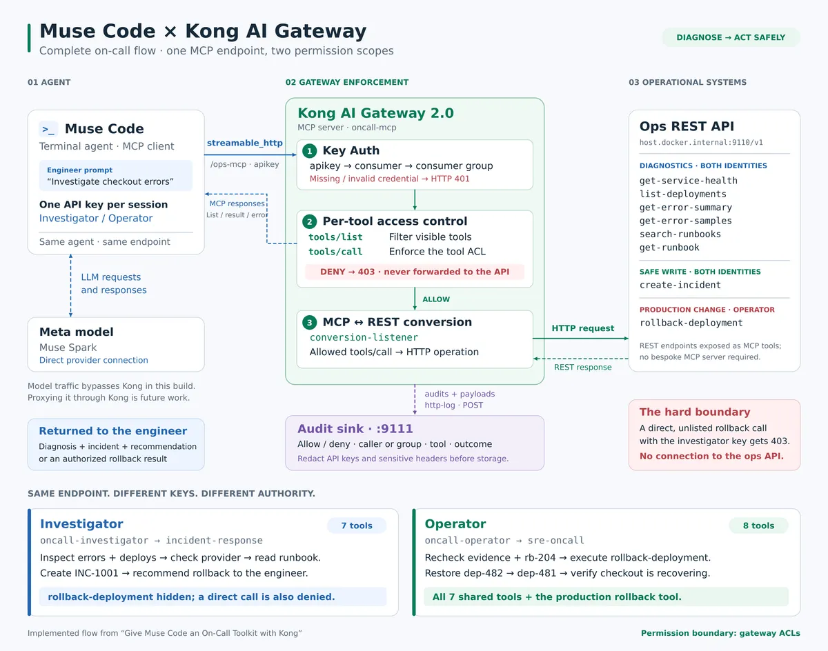
Task: Click the 'Muse Code × Kong AI Gateway' title
Action: pyautogui.click(x=203, y=31)
